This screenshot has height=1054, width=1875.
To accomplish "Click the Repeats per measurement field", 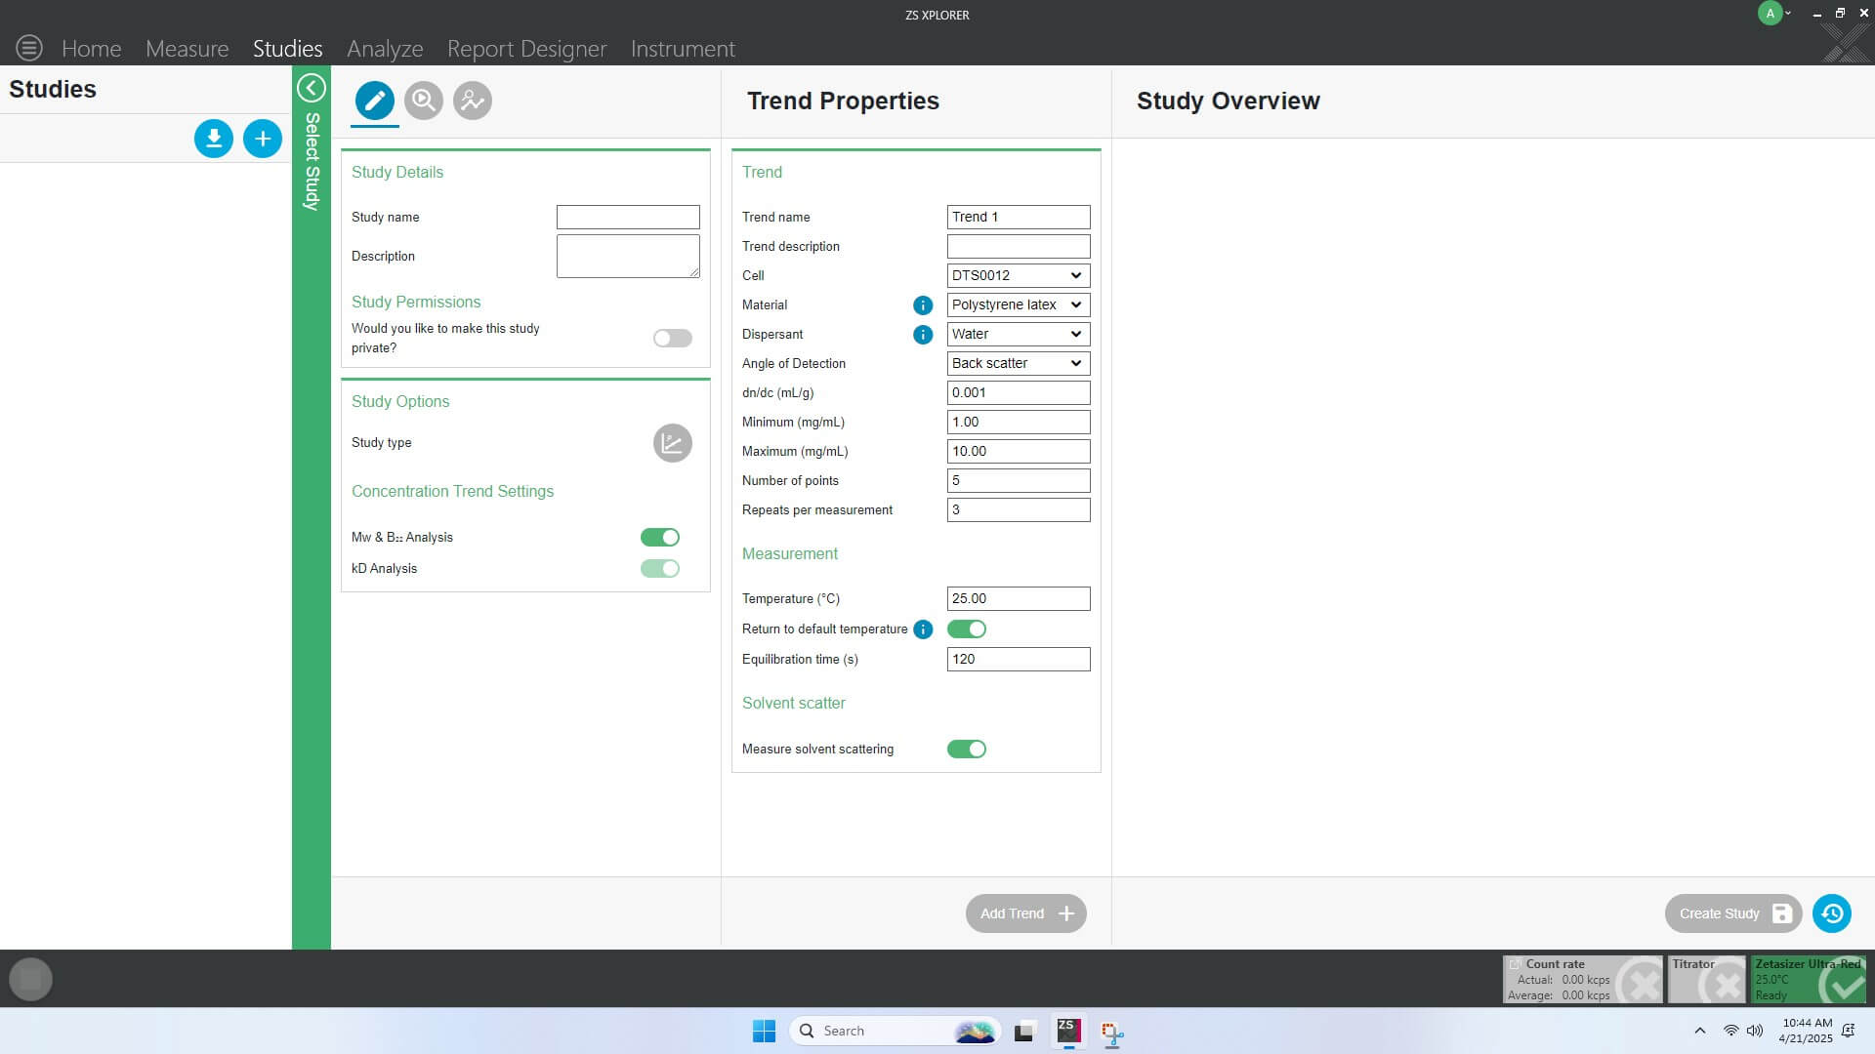I will (x=1019, y=510).
